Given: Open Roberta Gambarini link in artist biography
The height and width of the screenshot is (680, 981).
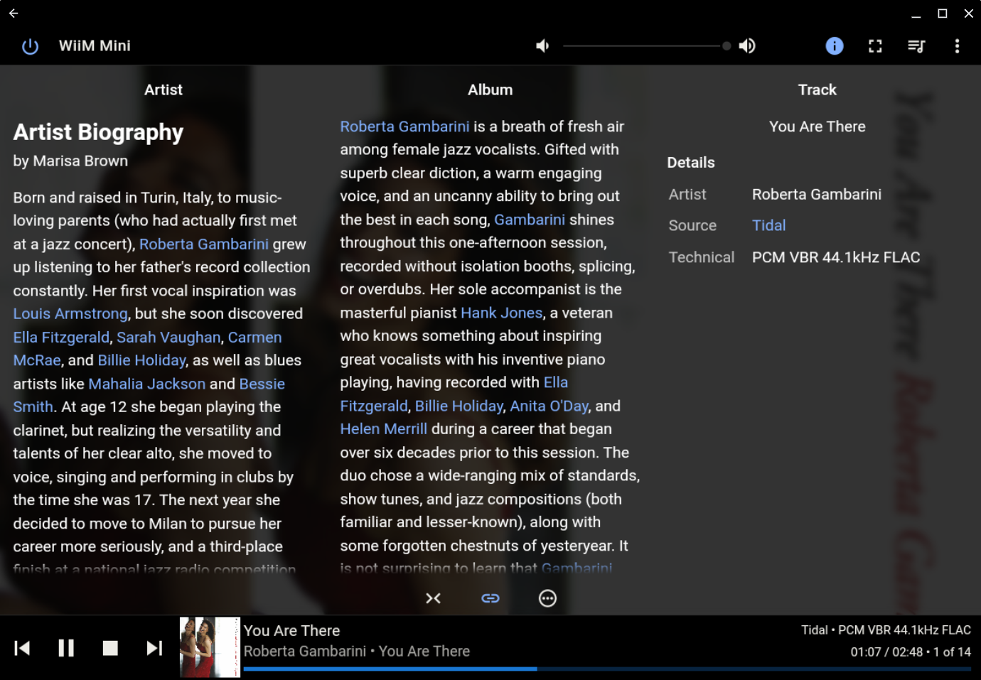Looking at the screenshot, I should pos(204,244).
